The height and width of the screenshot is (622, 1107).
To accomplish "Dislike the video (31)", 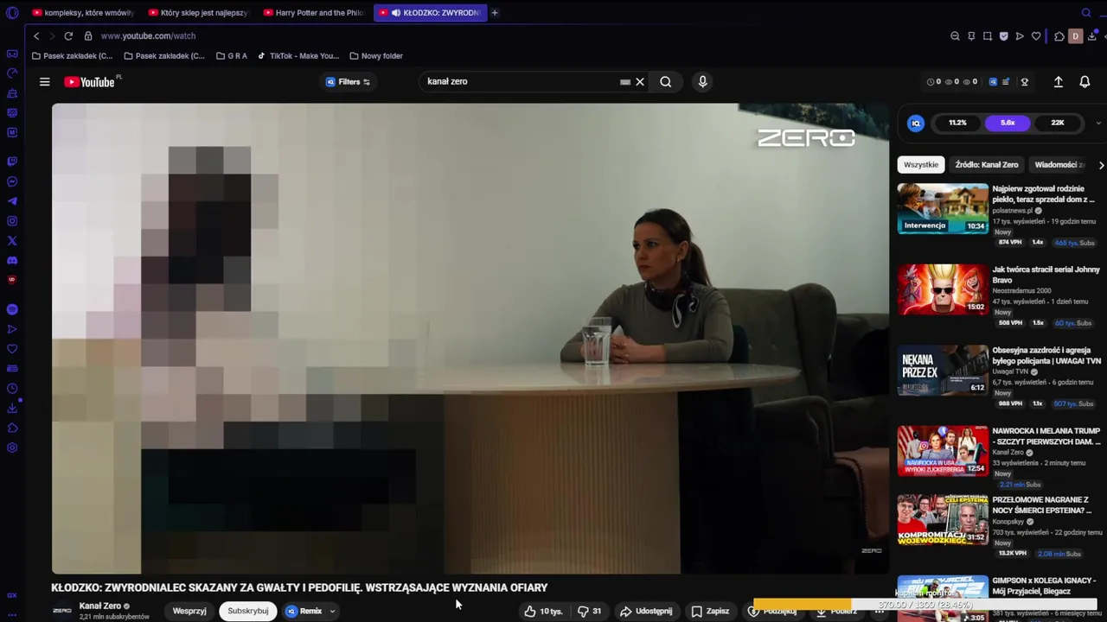I will [590, 611].
